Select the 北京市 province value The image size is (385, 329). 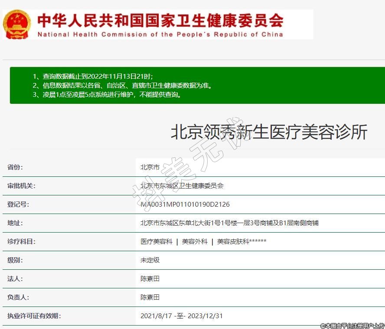[x=150, y=167]
